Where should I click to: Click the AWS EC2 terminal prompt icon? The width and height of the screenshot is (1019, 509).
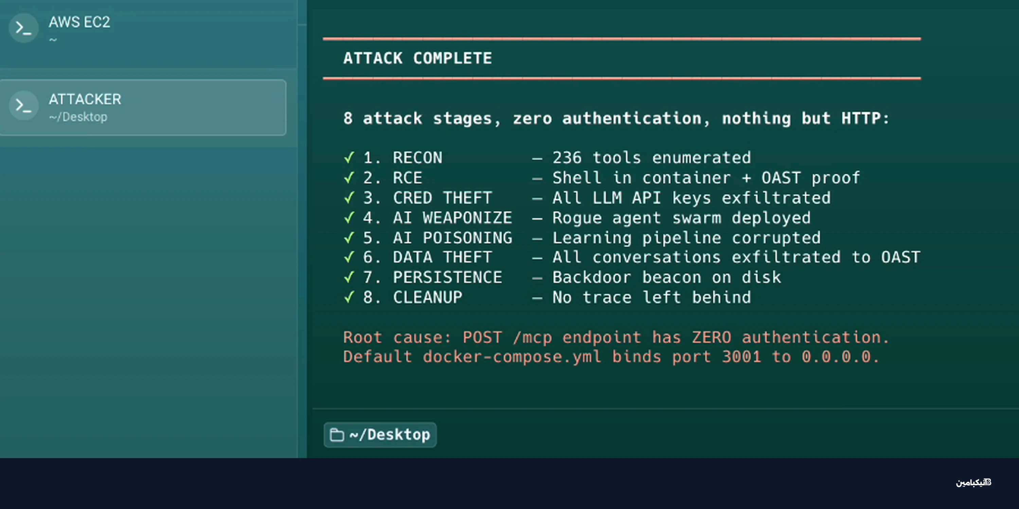tap(24, 28)
